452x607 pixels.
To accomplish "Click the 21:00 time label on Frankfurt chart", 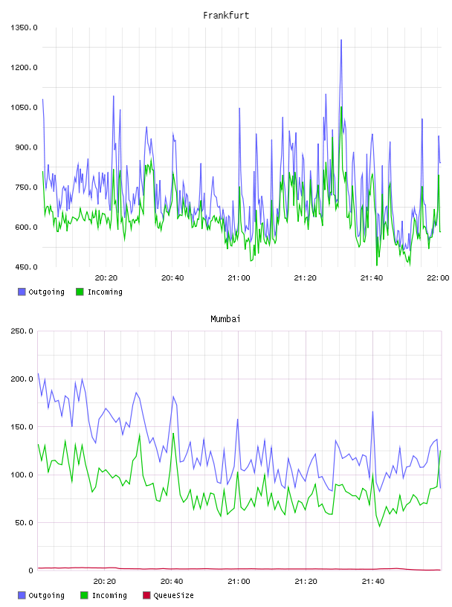I will coord(239,277).
